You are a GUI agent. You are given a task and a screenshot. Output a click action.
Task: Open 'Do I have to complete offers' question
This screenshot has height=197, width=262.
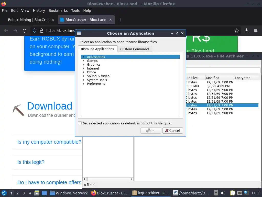(49, 182)
